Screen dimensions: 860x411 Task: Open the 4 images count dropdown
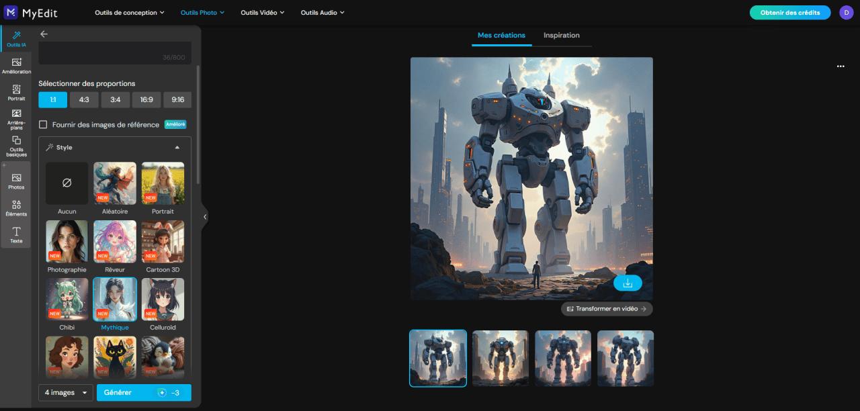(66, 392)
